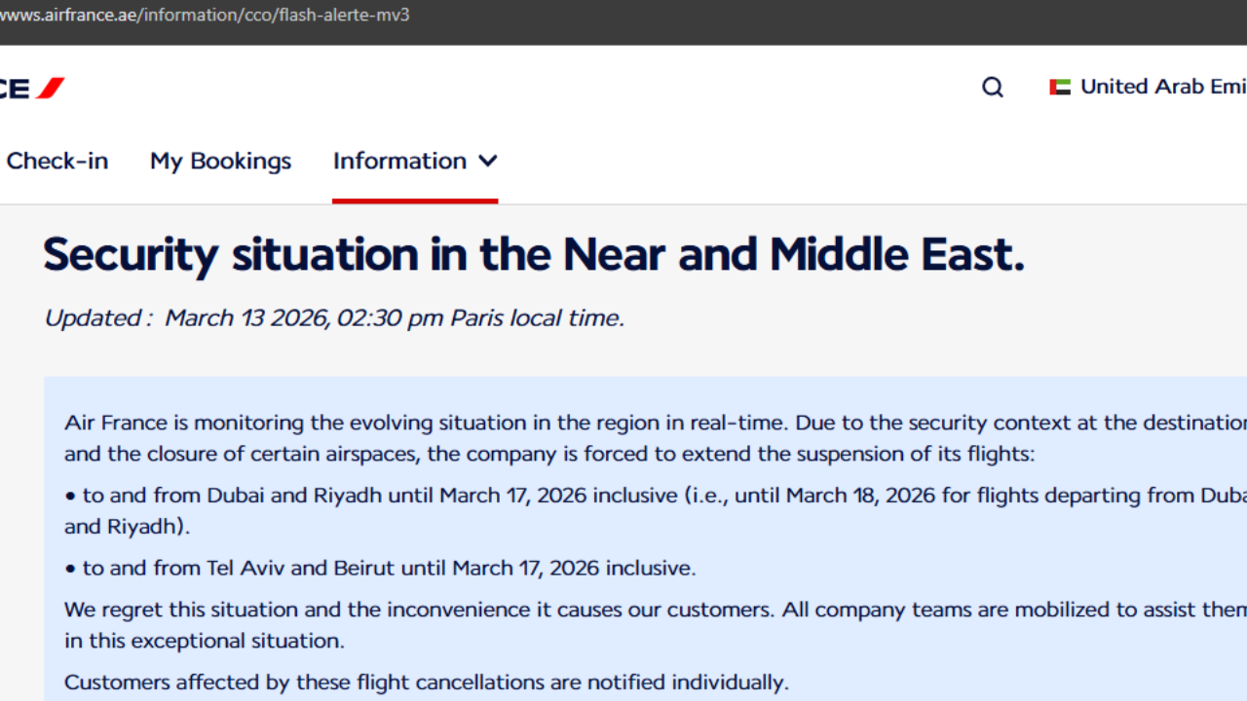This screenshot has width=1247, height=701.
Task: Click the Air France red stripe logo
Action: tap(49, 88)
